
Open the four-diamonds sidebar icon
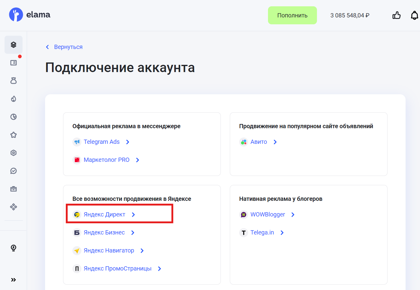click(14, 207)
